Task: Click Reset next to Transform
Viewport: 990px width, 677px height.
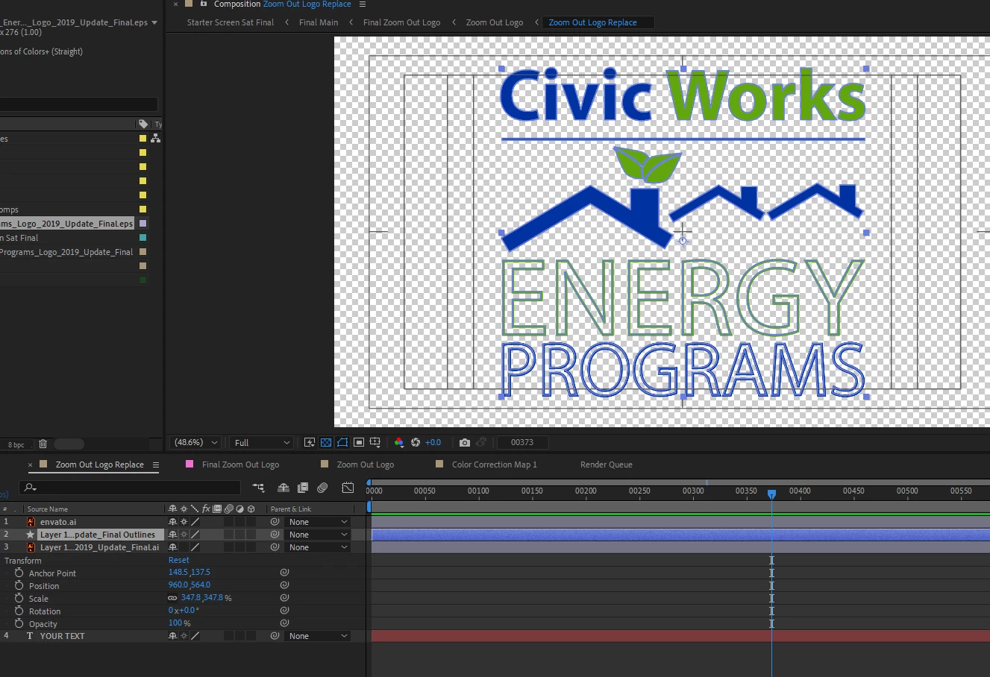Action: pos(179,560)
